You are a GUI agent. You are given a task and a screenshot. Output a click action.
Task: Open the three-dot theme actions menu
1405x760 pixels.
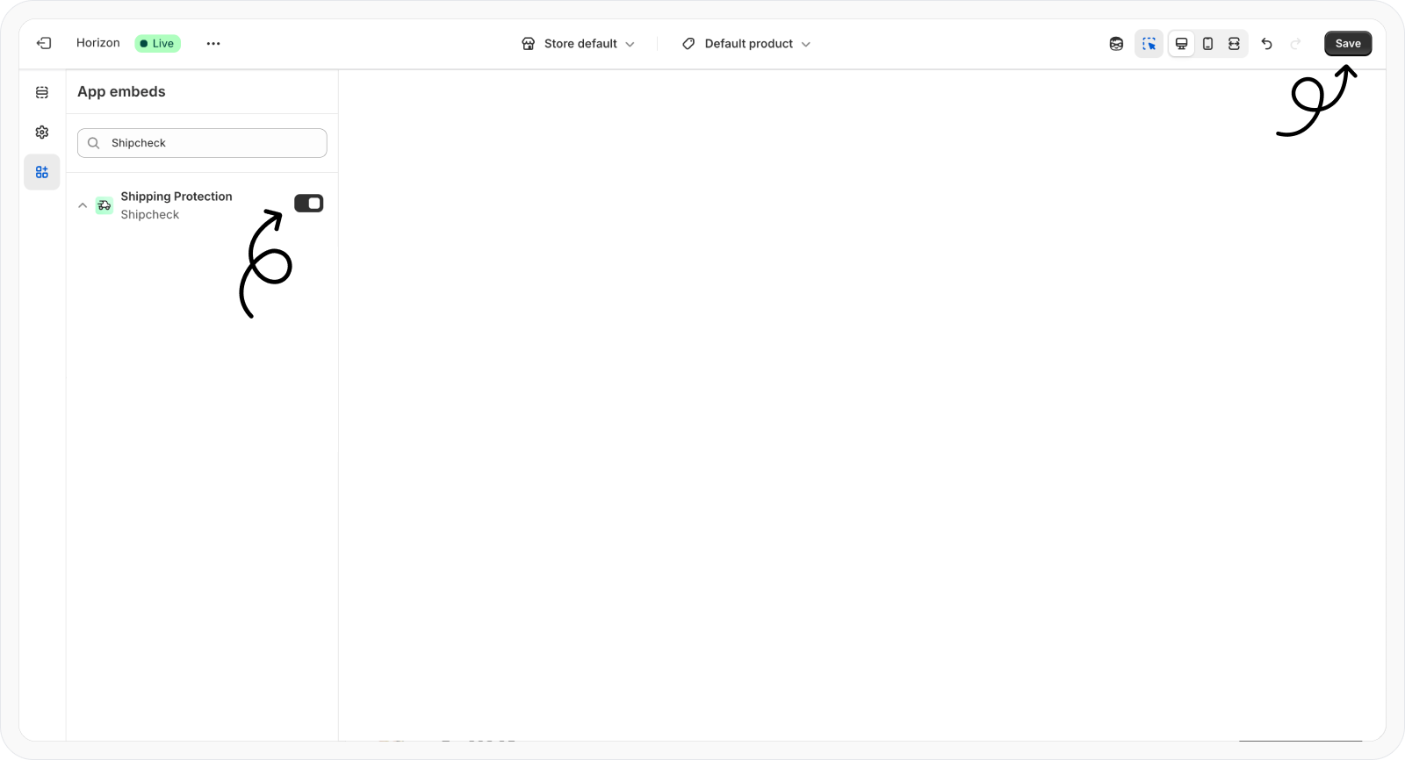coord(213,43)
